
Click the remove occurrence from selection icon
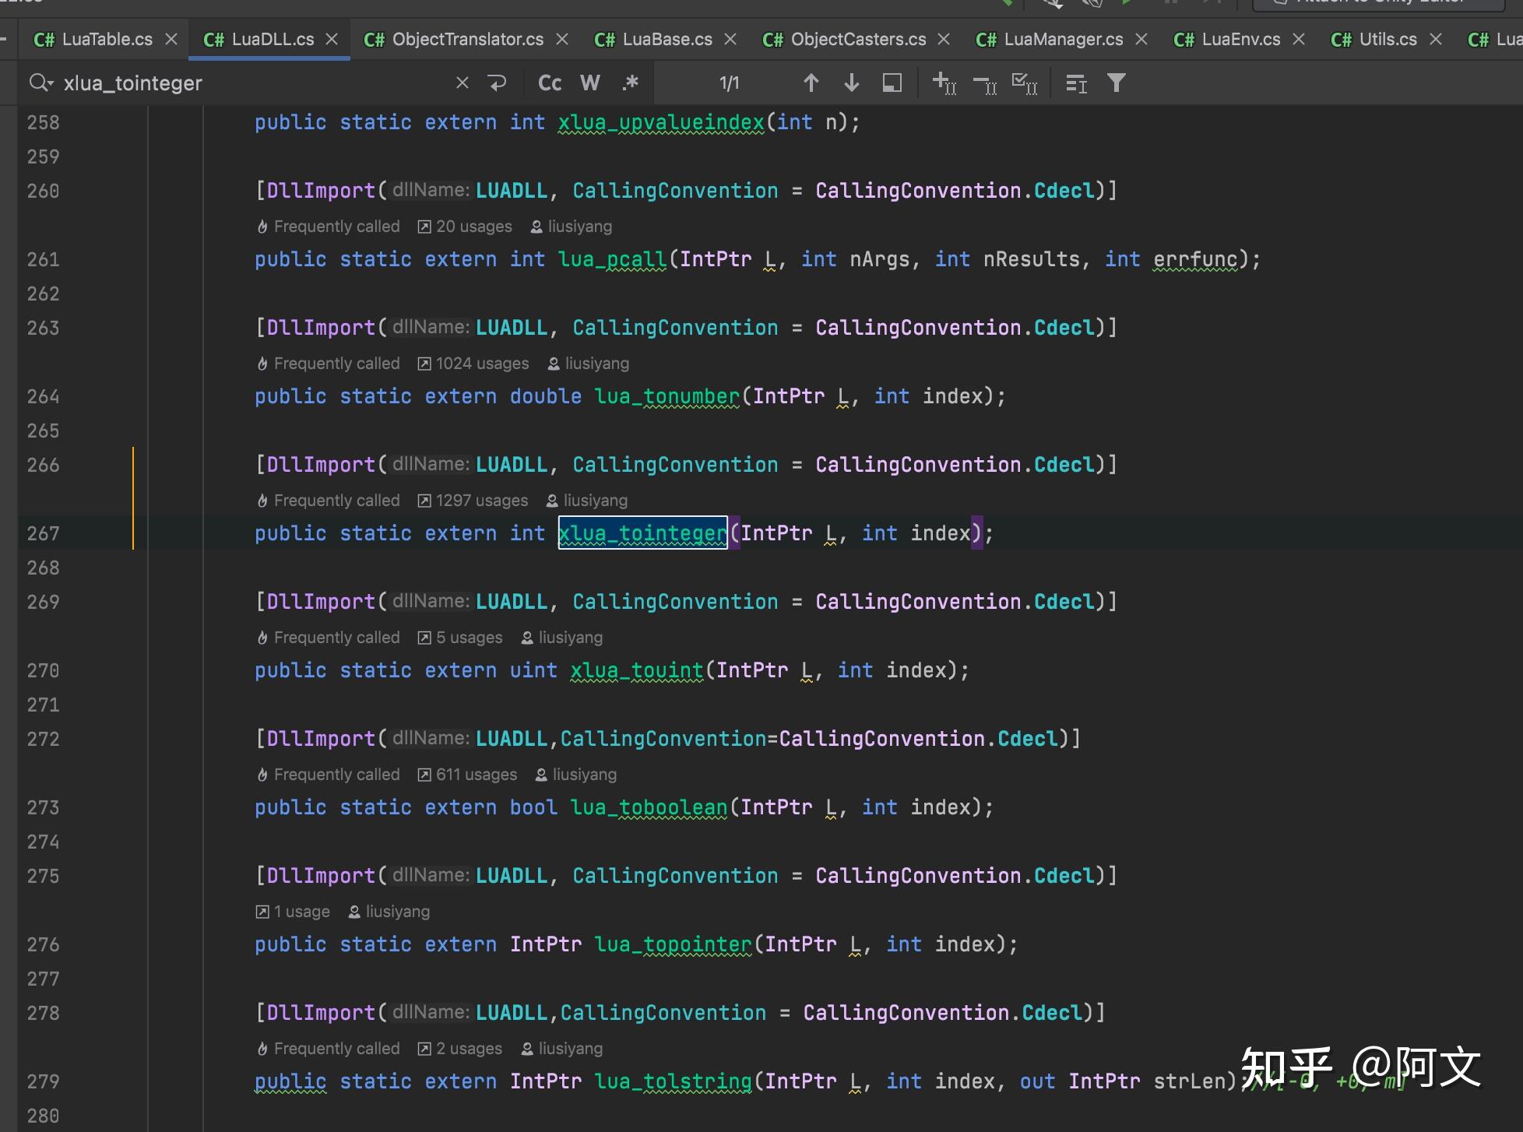tap(985, 83)
